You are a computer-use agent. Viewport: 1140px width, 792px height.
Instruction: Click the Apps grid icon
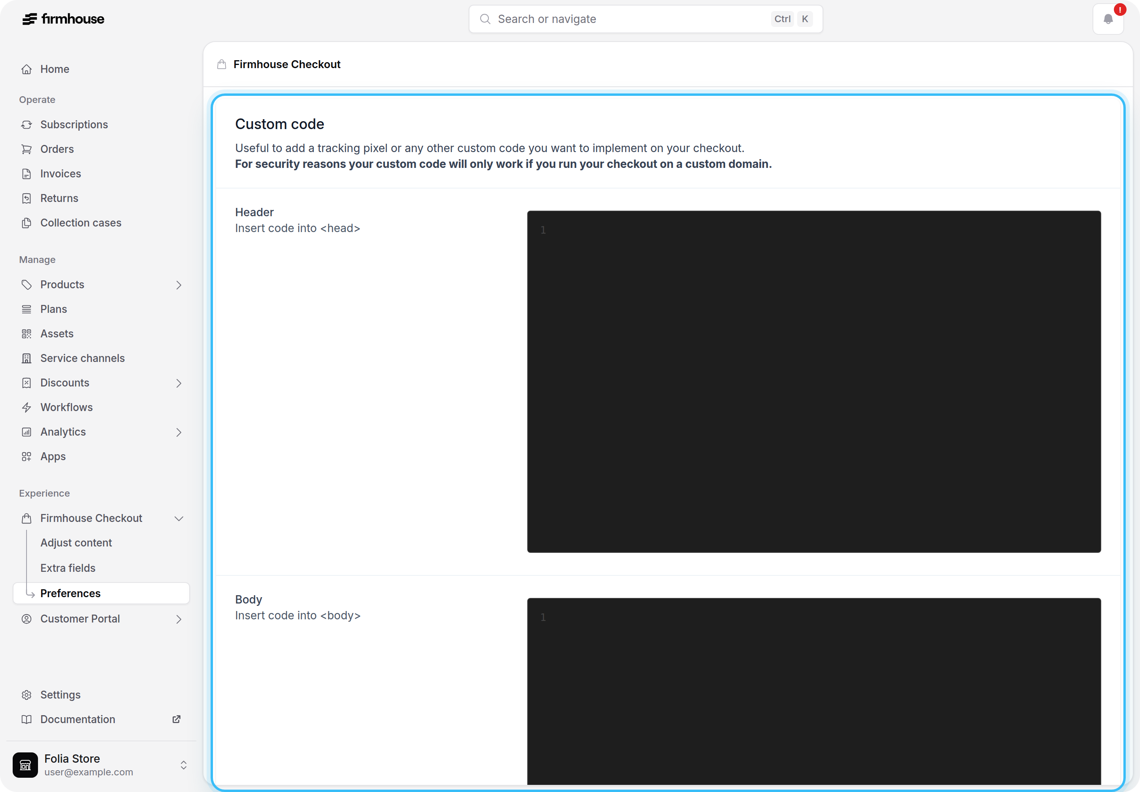(x=27, y=457)
